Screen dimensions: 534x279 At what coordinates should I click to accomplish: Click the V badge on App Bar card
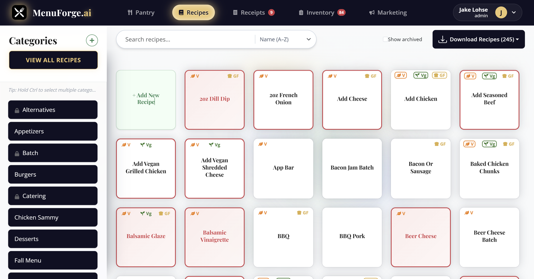[263, 144]
